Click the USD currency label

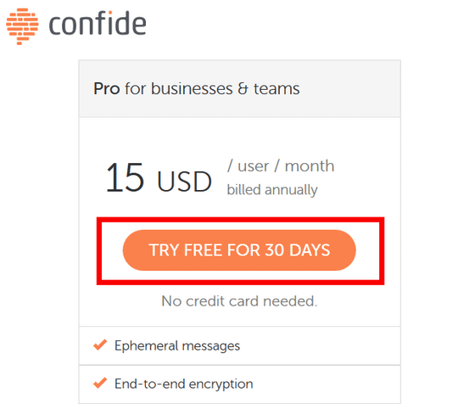[184, 182]
